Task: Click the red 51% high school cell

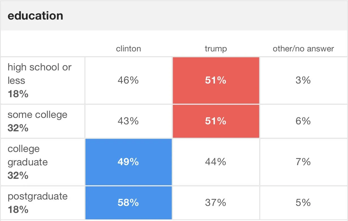Action: (x=216, y=80)
